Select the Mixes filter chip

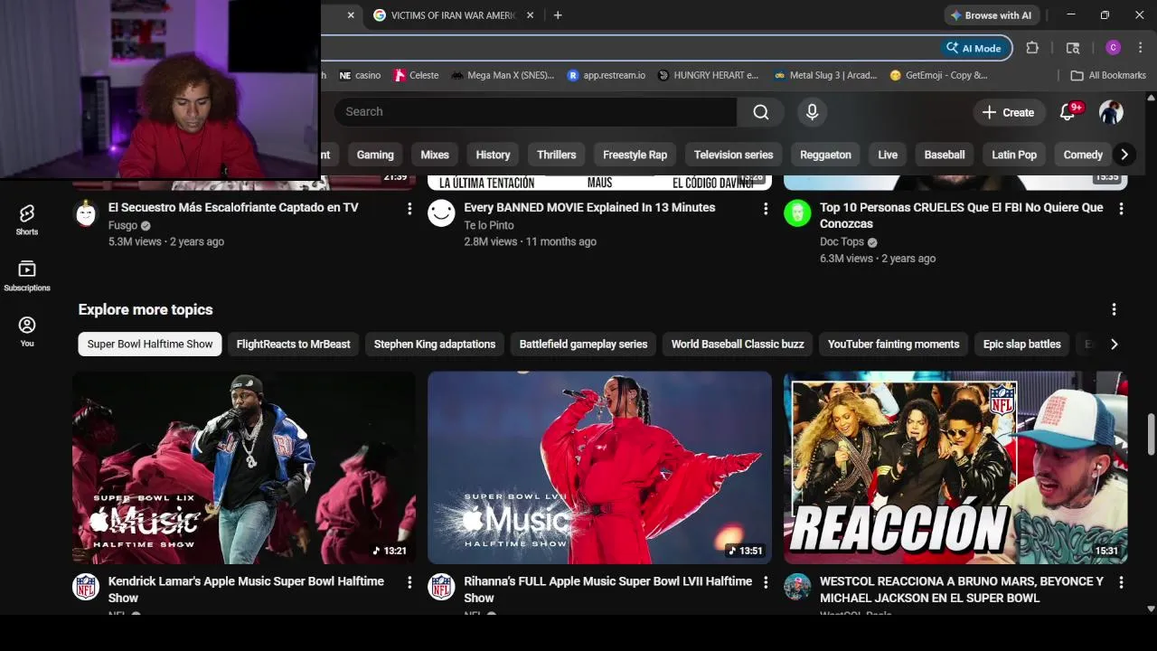pos(435,155)
